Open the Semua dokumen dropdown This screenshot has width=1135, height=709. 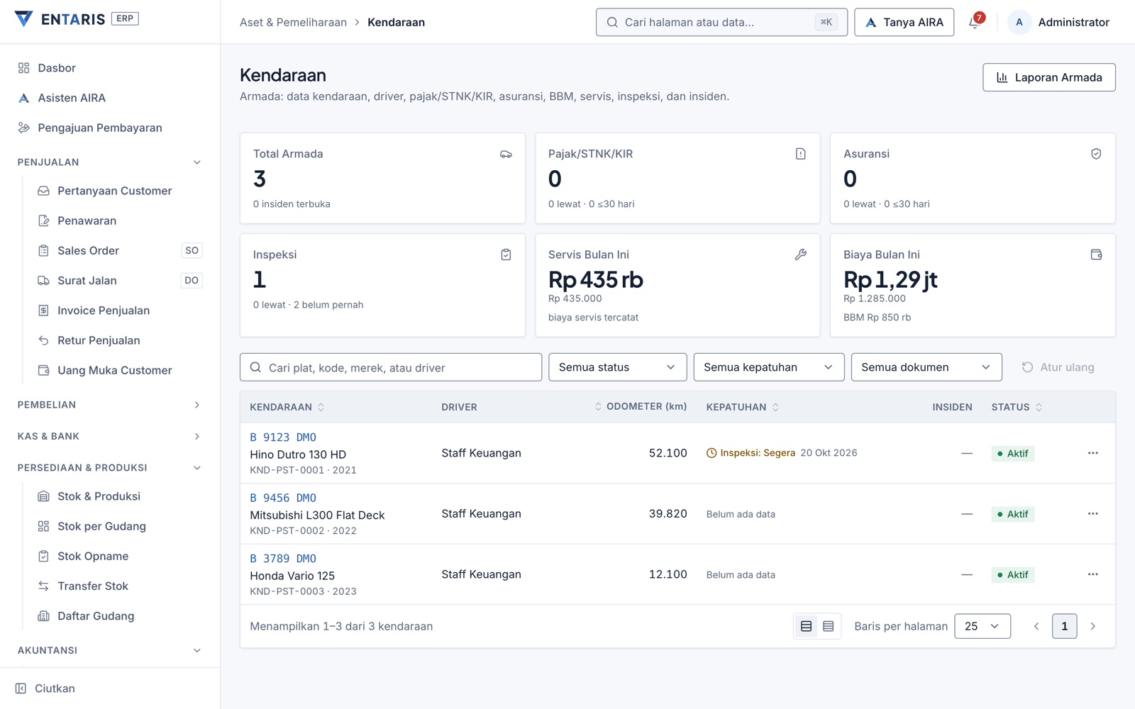click(x=926, y=367)
